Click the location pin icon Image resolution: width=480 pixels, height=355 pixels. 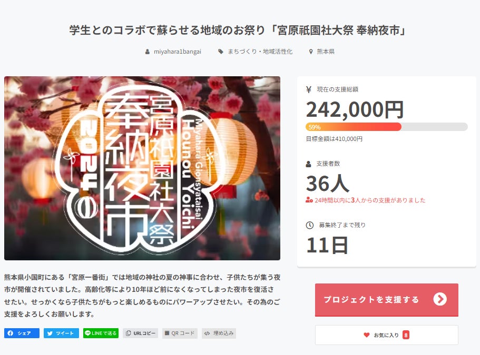(x=311, y=52)
